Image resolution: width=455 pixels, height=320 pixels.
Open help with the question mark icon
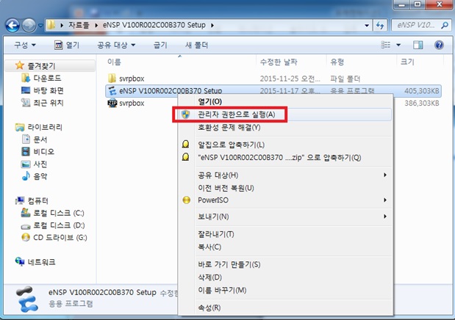coord(439,45)
